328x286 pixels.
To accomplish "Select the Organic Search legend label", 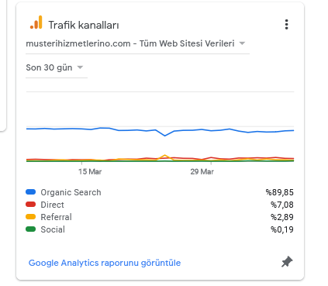I will pyautogui.click(x=71, y=192).
